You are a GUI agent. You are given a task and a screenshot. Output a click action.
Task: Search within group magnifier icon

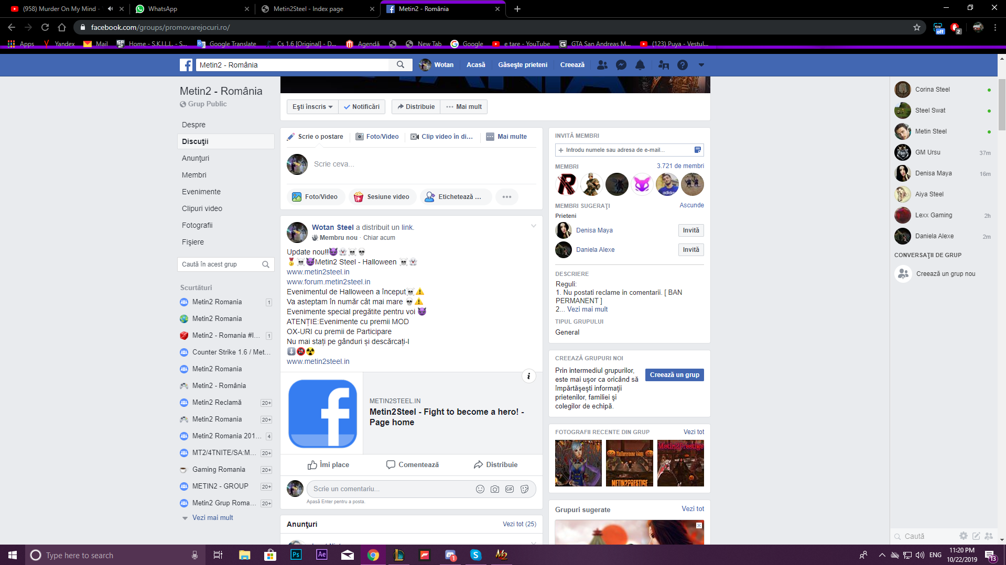[266, 264]
